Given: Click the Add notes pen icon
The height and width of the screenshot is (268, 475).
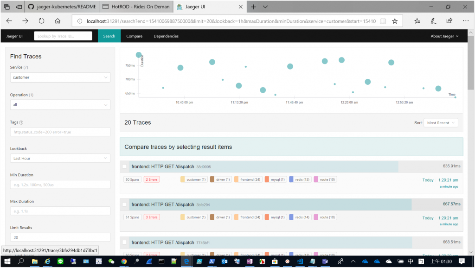Looking at the screenshot, I should [x=433, y=21].
